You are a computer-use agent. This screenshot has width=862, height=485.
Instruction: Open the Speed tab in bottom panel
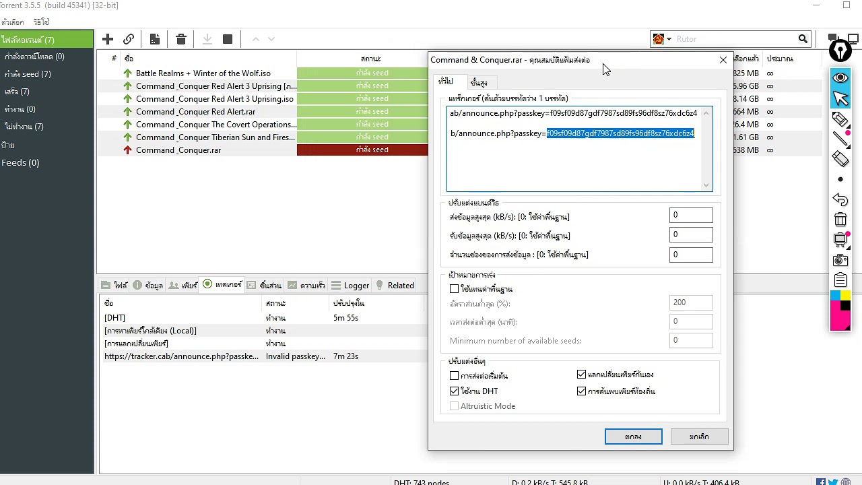tap(306, 286)
